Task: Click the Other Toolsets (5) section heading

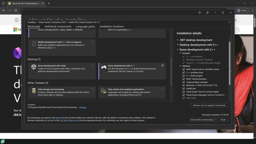Action: pyautogui.click(x=38, y=83)
